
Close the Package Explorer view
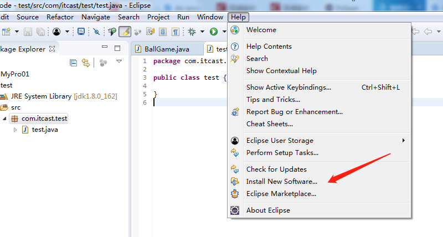pos(52,49)
